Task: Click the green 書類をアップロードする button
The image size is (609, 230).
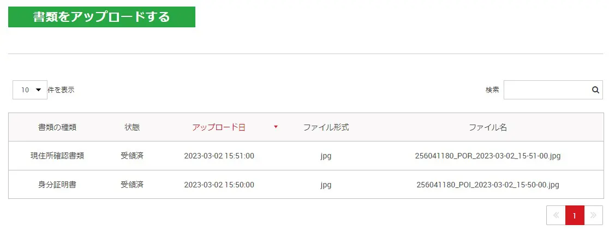Action: [x=101, y=17]
